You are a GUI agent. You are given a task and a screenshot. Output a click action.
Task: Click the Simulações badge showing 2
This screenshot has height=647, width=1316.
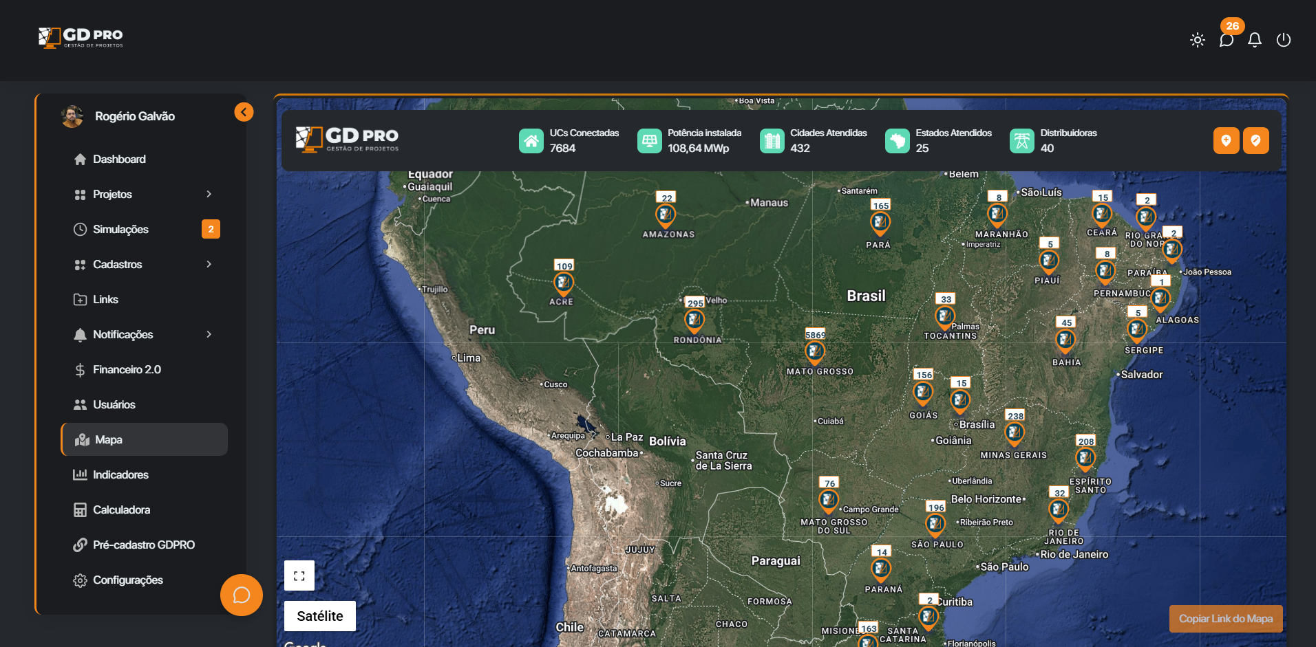[211, 229]
